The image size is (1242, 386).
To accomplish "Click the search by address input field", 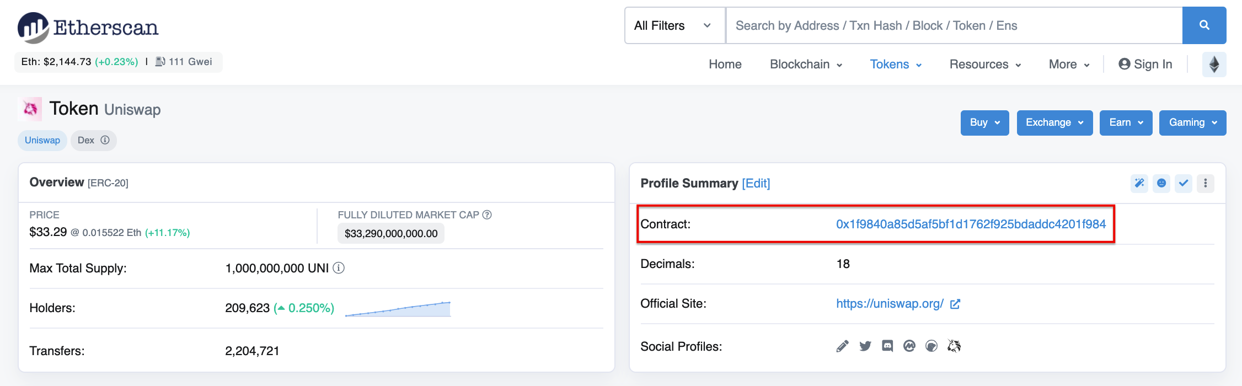I will (954, 25).
